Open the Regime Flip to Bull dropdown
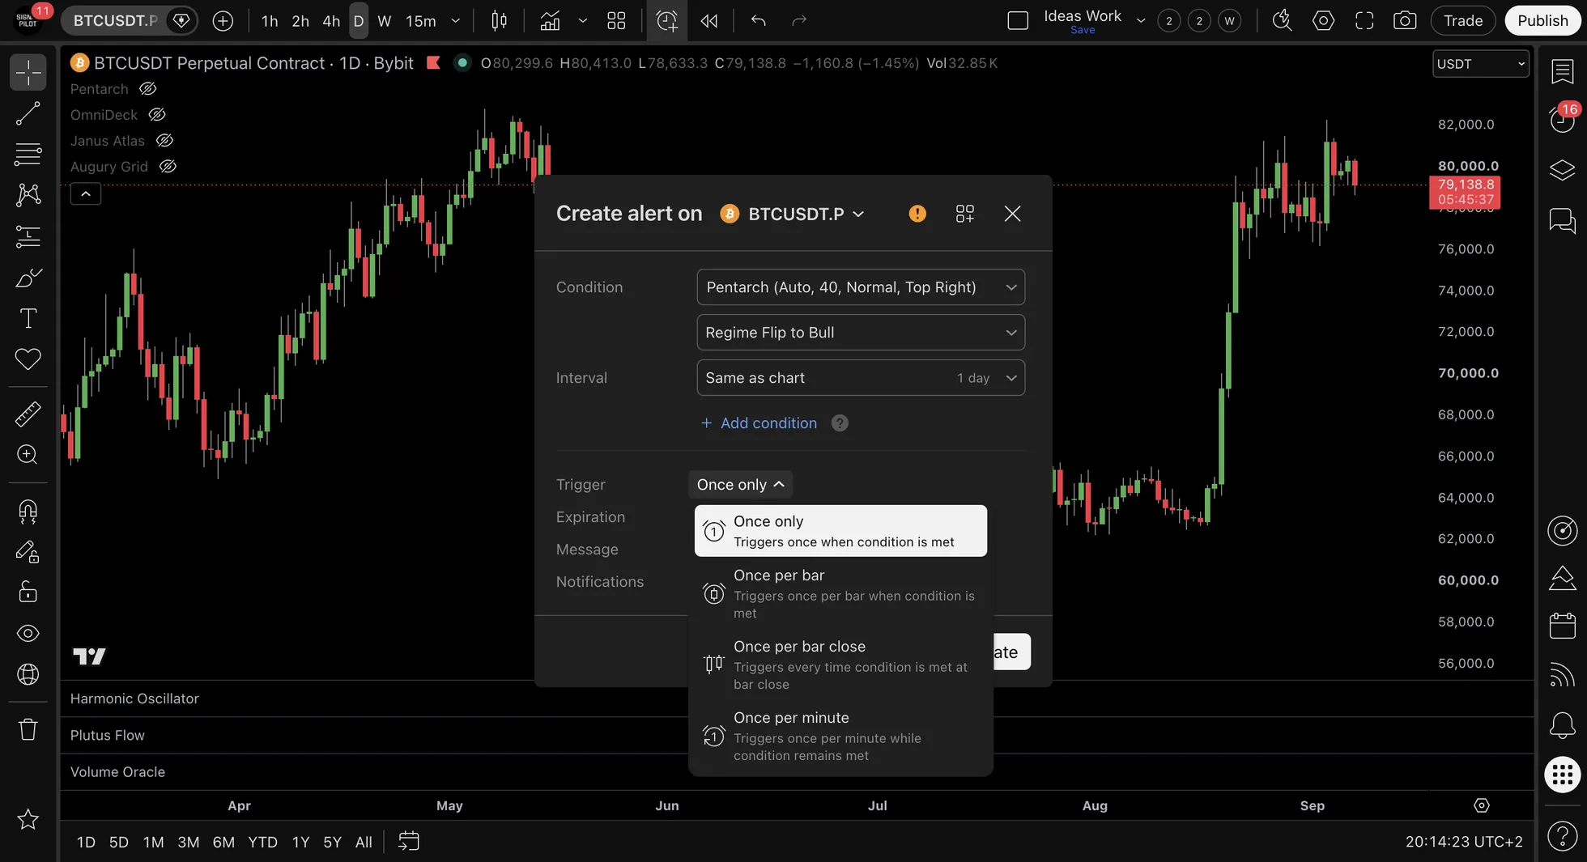Viewport: 1587px width, 862px height. coord(861,333)
